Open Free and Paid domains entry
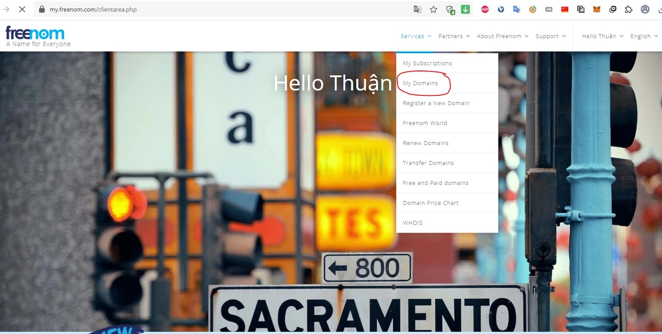662x334 pixels. click(447, 183)
